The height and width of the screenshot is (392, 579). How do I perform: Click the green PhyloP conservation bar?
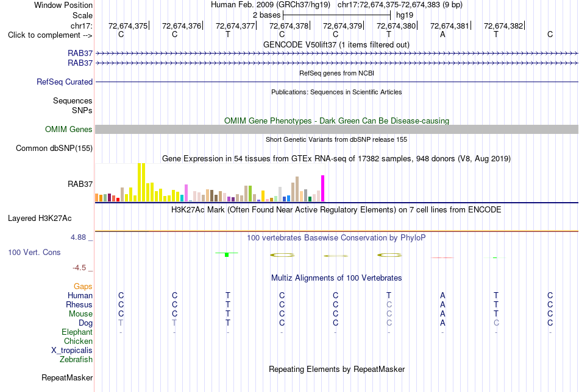[x=227, y=254]
